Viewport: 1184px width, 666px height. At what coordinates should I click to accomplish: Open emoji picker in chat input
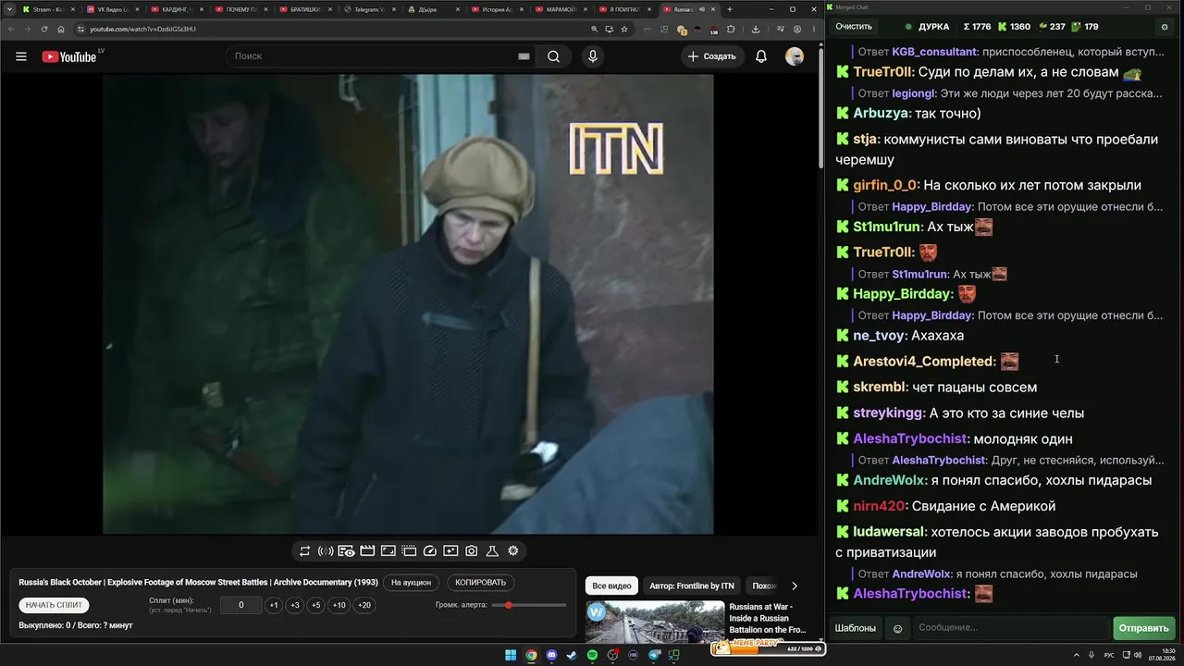(x=897, y=629)
